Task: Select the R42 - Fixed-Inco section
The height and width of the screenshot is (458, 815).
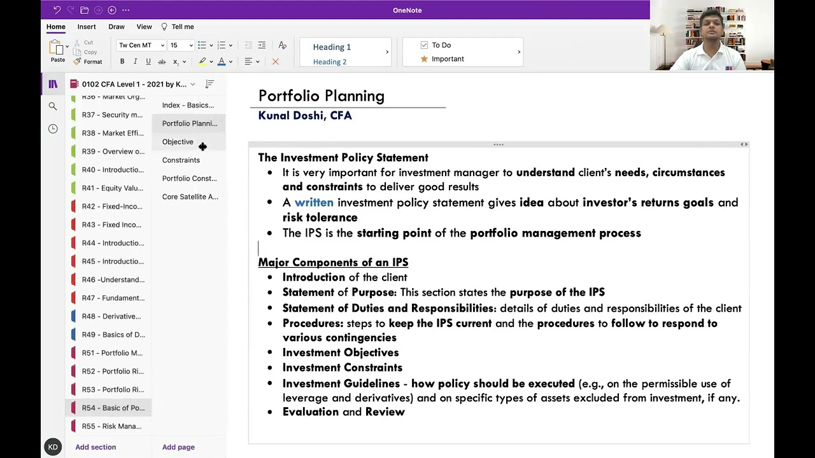Action: tap(108, 206)
